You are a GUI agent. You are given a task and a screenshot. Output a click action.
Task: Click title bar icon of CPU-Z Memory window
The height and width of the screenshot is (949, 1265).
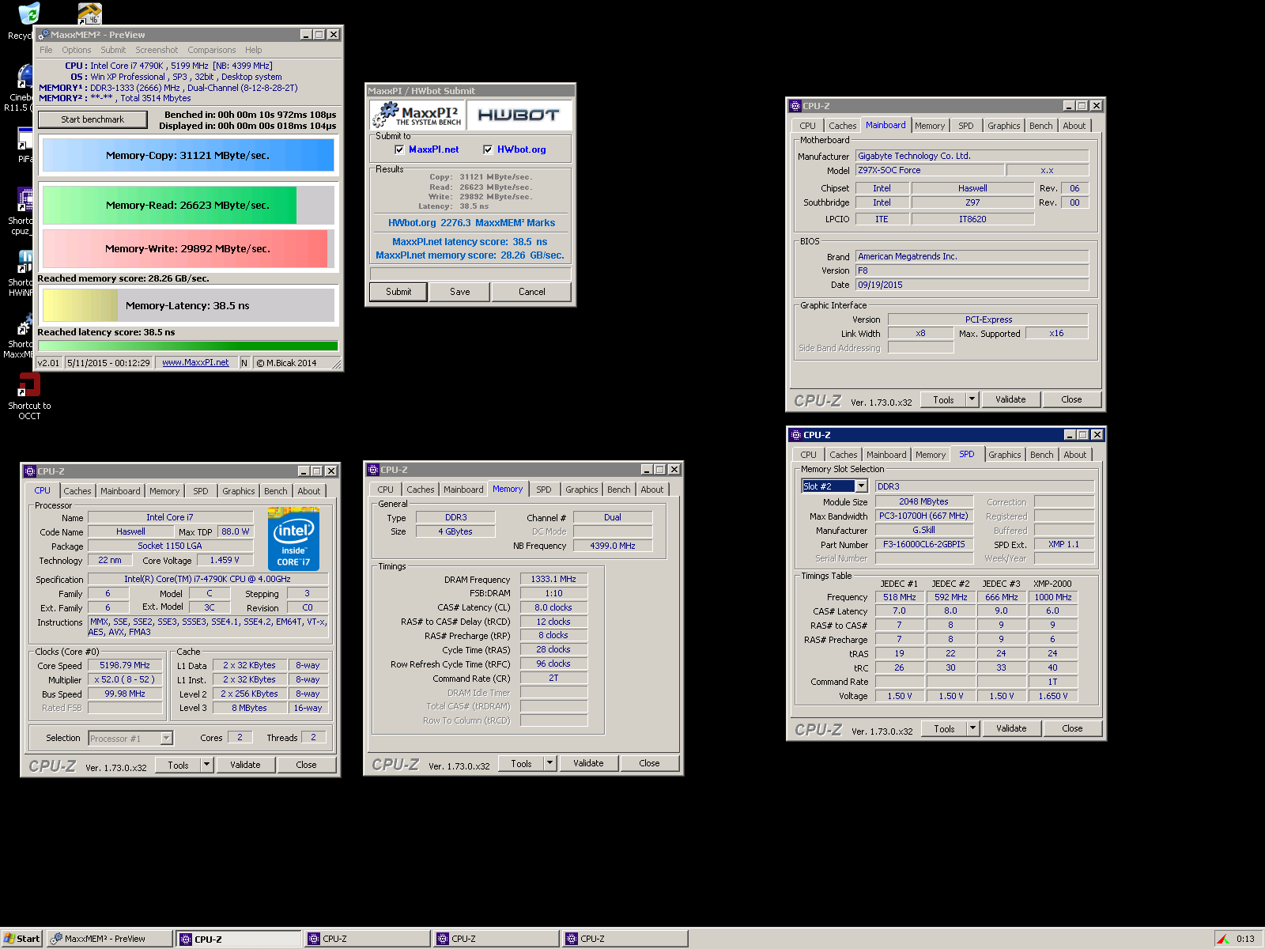click(x=373, y=470)
